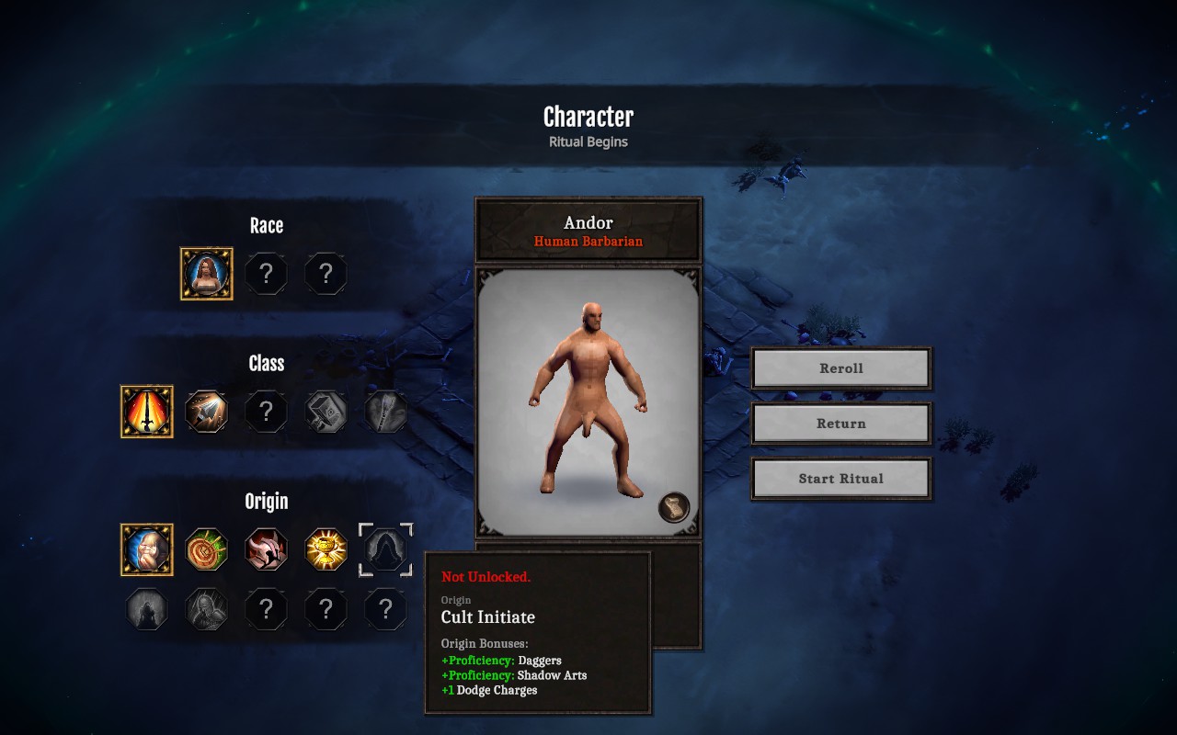The image size is (1177, 735).
Task: Begin with the Start Ritual button
Action: tap(841, 479)
